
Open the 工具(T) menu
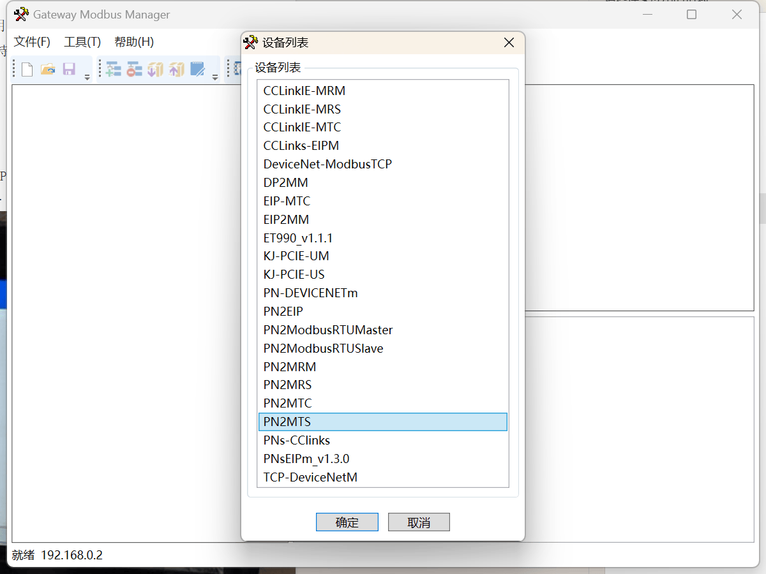tap(82, 42)
